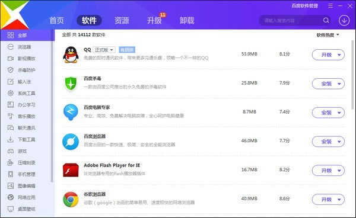Click the 11 badge on 升级 tab
The image size is (356, 218).
tap(163, 15)
